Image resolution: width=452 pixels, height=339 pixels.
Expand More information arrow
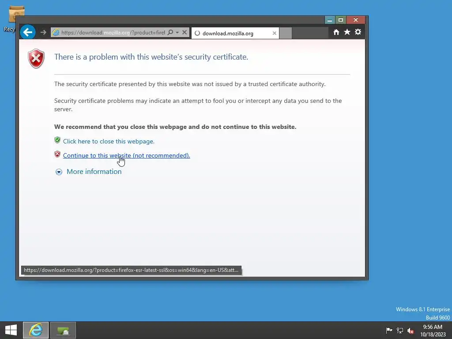pos(59,172)
